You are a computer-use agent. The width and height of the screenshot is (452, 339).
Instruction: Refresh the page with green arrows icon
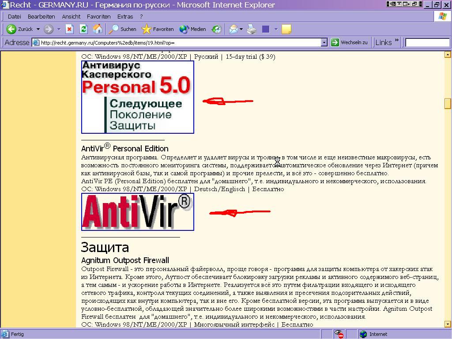83,29
